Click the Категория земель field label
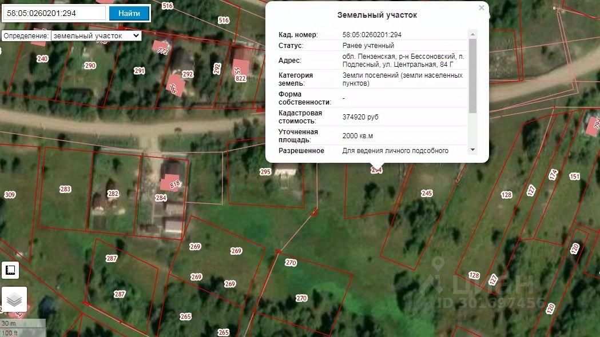 296,79
